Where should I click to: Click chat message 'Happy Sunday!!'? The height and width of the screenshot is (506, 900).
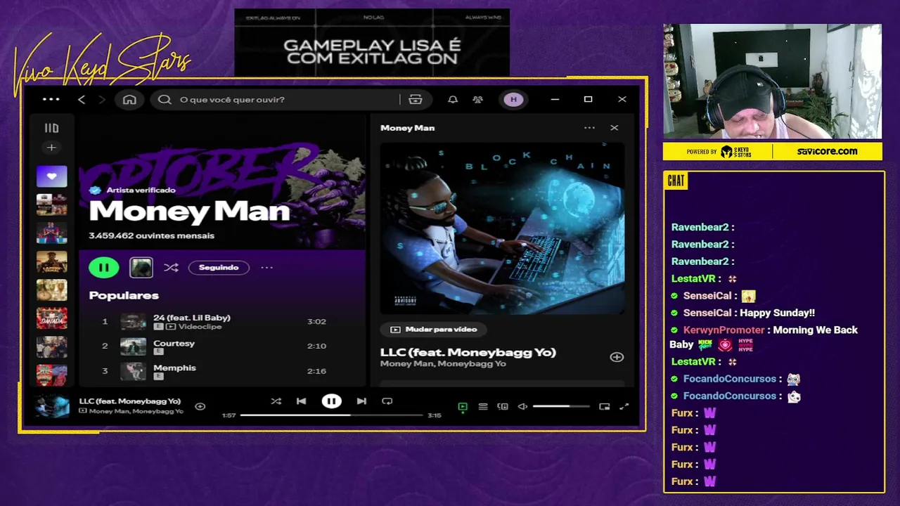click(778, 313)
